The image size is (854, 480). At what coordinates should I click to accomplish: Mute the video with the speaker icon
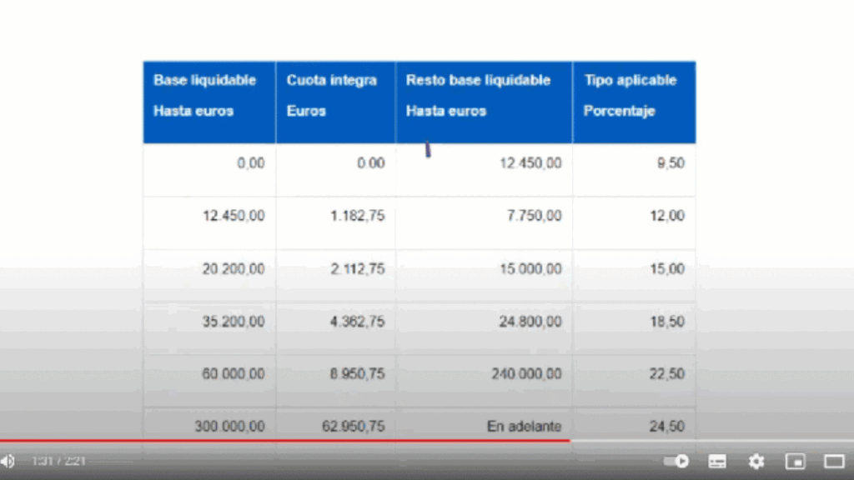click(x=8, y=462)
